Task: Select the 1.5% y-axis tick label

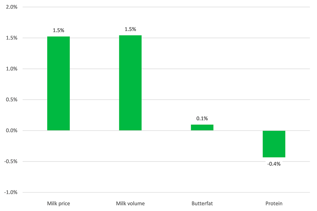Action: (12, 38)
